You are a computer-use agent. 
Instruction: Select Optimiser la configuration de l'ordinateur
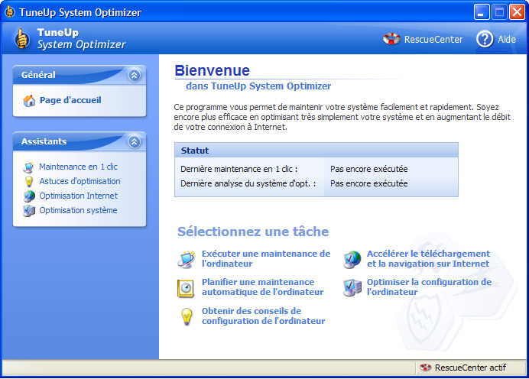click(x=429, y=287)
